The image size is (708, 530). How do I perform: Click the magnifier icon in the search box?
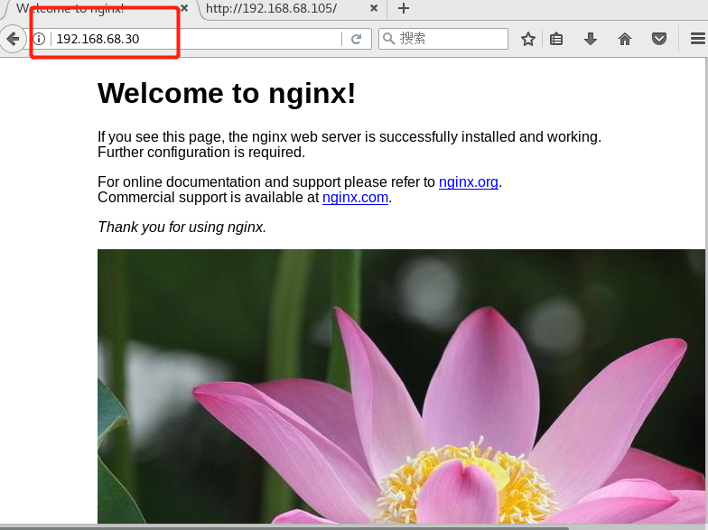click(x=388, y=38)
